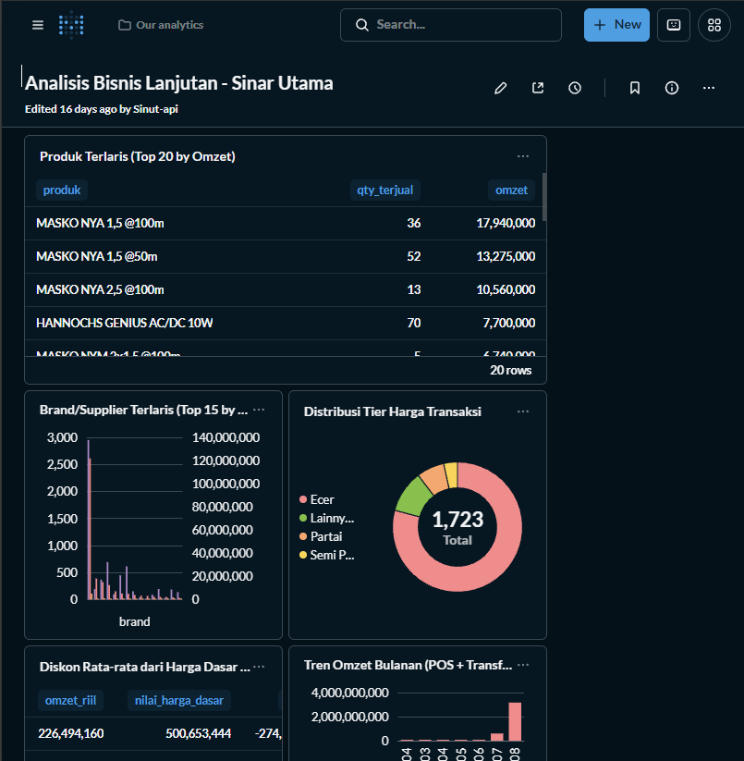Click the Produk Terlaris table scrollbar
The height and width of the screenshot is (761, 744).
coord(544,197)
